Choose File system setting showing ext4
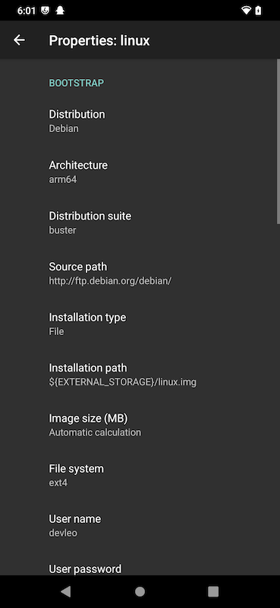280x608 pixels. click(x=140, y=476)
